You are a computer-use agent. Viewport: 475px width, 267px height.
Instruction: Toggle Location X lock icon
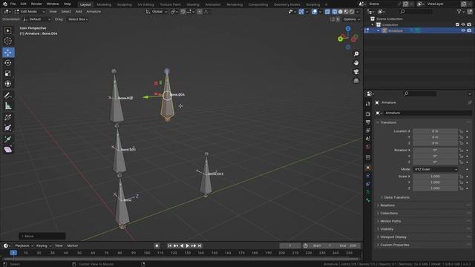[x=461, y=131]
